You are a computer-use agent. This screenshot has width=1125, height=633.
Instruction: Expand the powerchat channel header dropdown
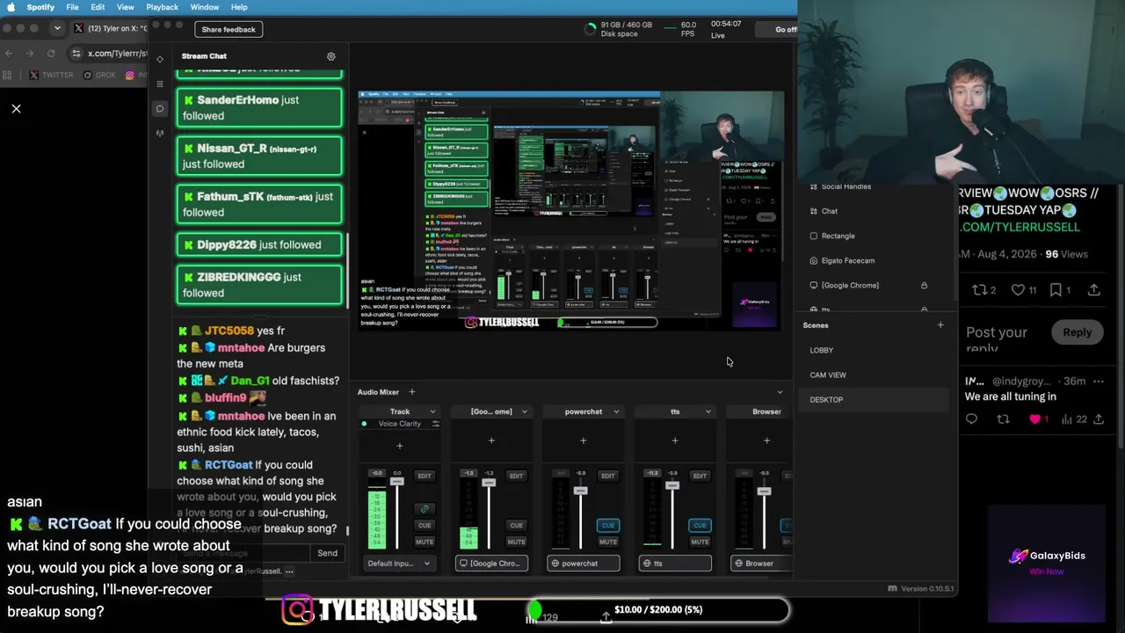click(616, 411)
